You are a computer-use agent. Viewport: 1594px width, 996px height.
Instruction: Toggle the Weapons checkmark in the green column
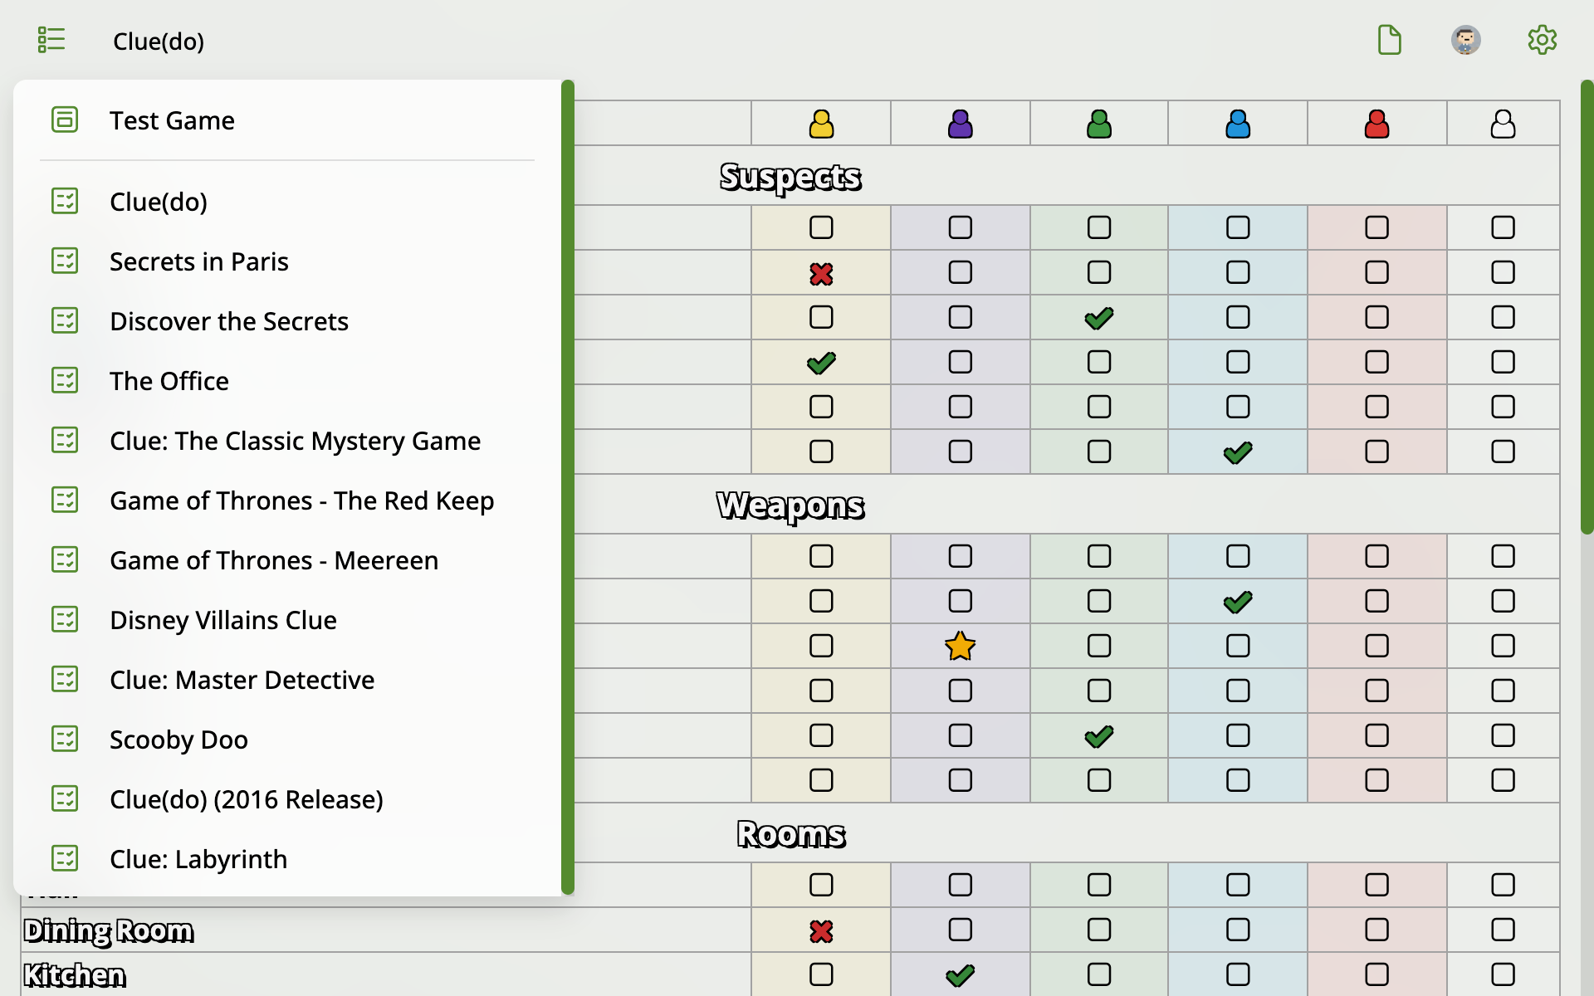pos(1099,736)
